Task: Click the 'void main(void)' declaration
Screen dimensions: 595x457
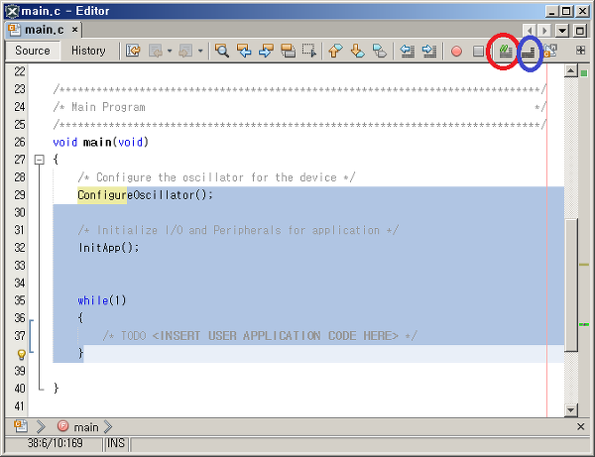Action: (x=100, y=142)
